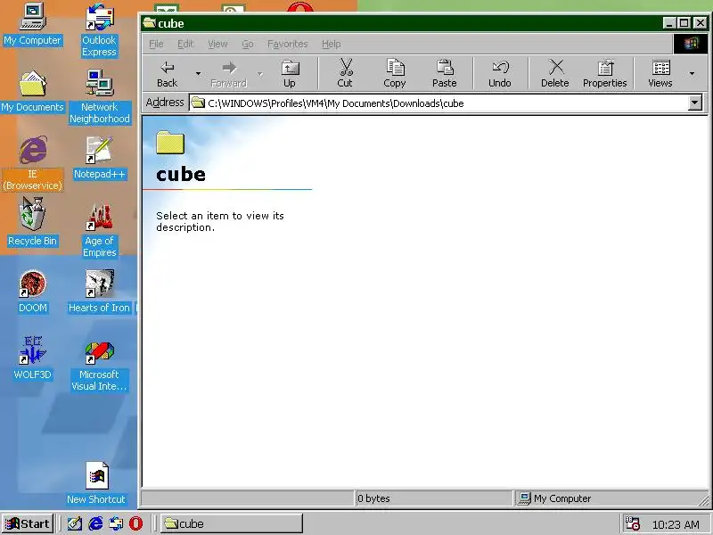Click the Paste clipboard toolbar button

click(444, 73)
